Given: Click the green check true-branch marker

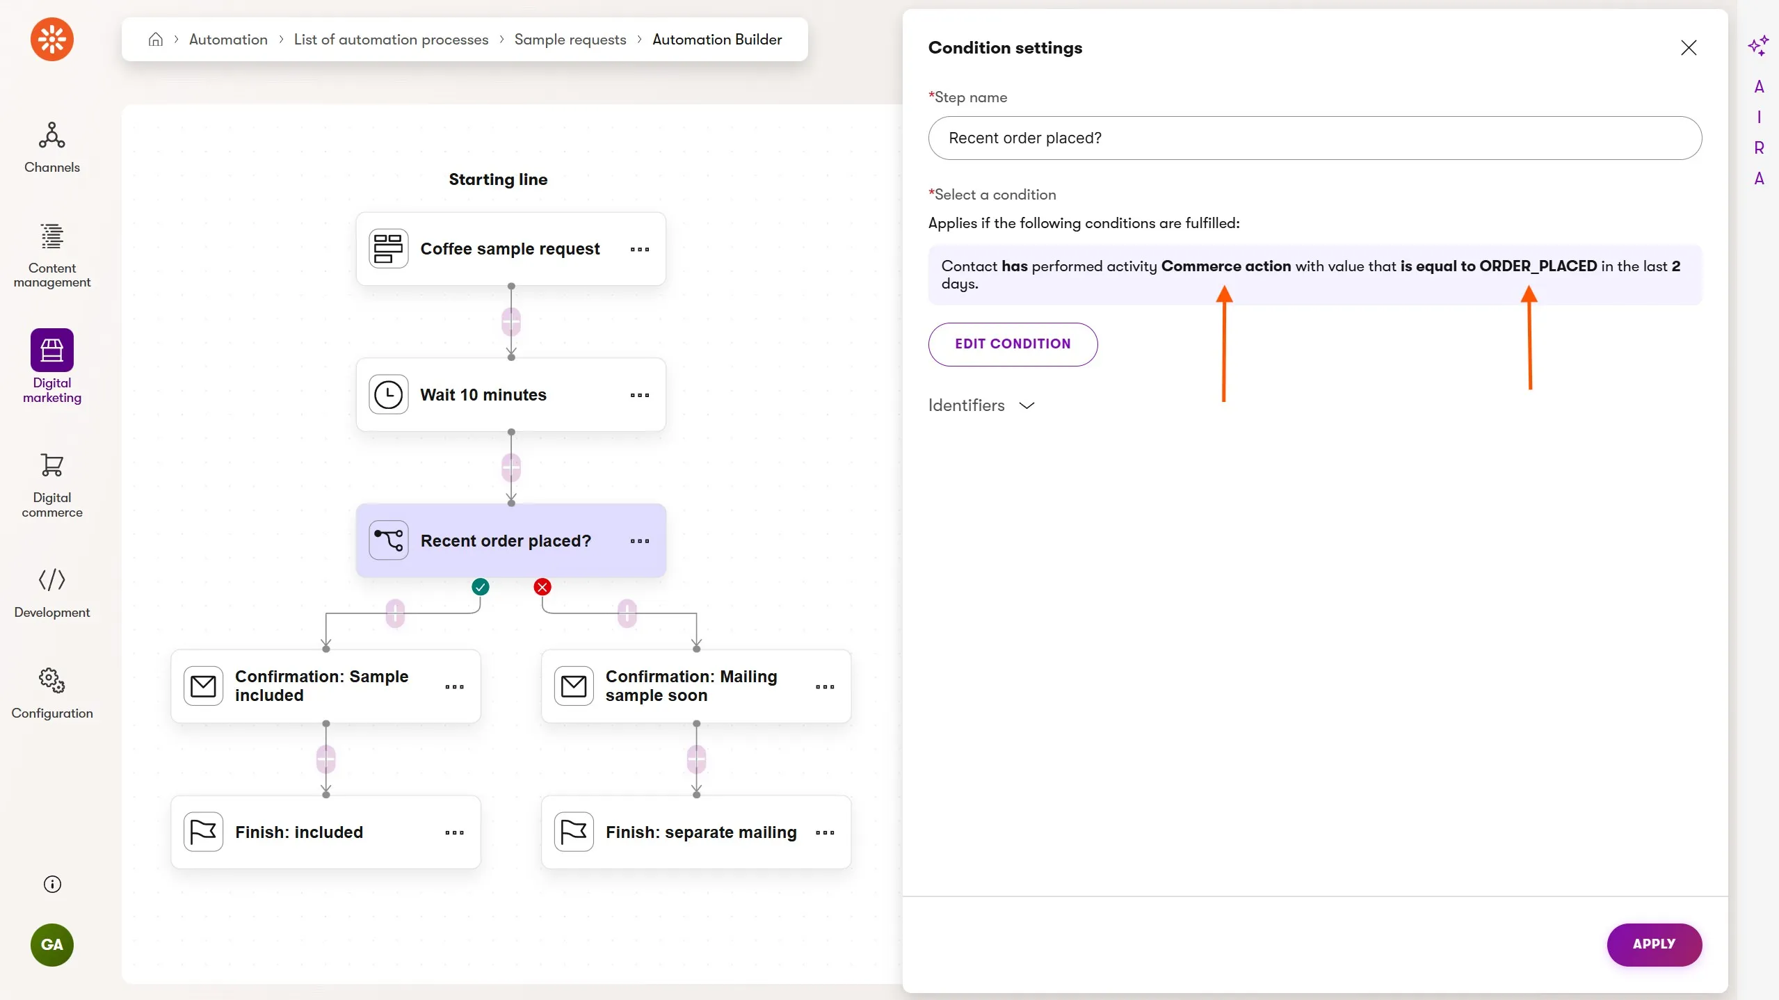Looking at the screenshot, I should tap(480, 587).
